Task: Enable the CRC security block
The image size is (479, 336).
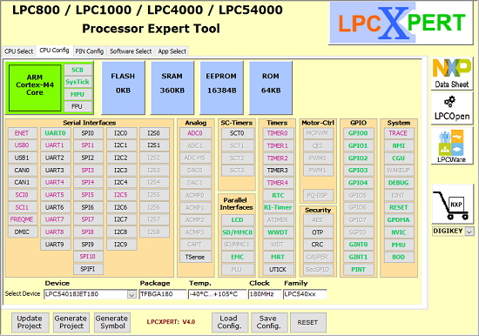Action: coord(318,245)
